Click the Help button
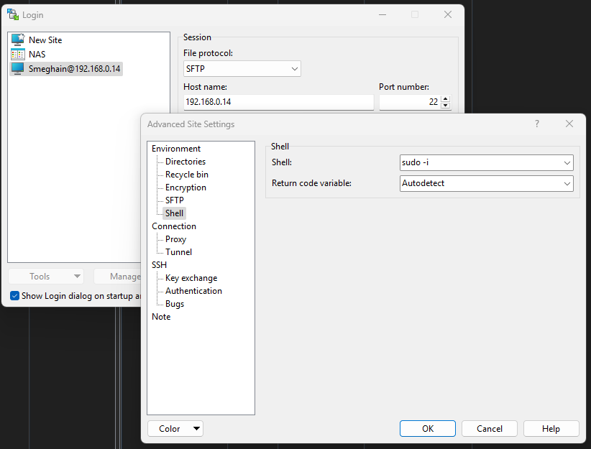 click(x=551, y=429)
